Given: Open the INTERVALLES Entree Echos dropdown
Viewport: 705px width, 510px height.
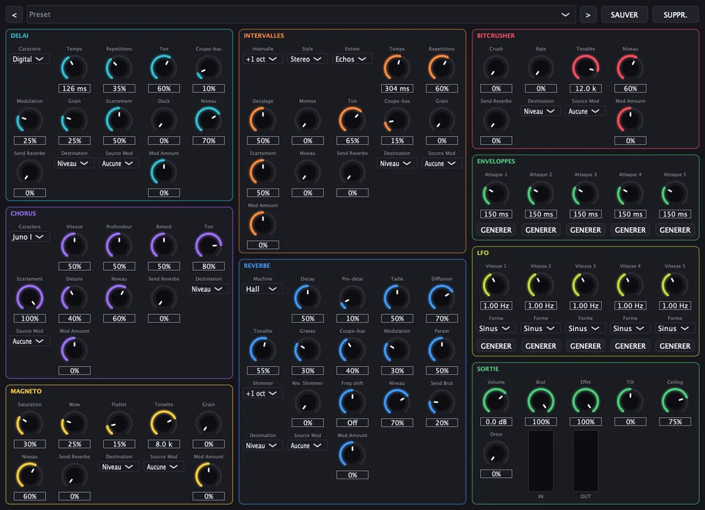Looking at the screenshot, I should 352,59.
